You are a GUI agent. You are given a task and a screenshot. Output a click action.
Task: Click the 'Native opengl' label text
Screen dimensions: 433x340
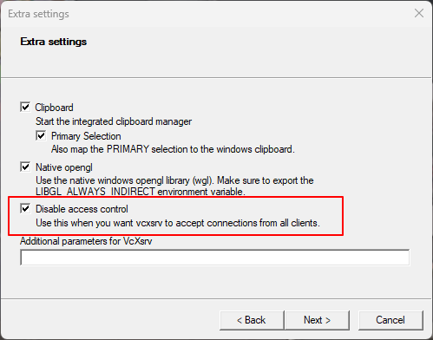(64, 167)
